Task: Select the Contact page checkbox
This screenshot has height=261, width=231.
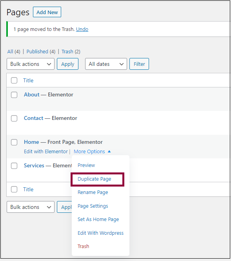Action: click(x=14, y=118)
